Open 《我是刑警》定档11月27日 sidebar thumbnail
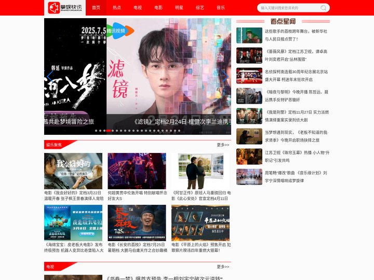This screenshot has width=374, height=280. [x=249, y=116]
